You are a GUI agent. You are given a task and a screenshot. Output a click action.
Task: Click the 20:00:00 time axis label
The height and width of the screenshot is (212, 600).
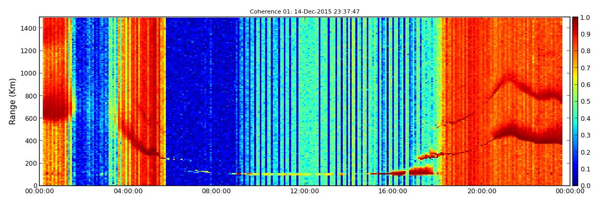(481, 192)
